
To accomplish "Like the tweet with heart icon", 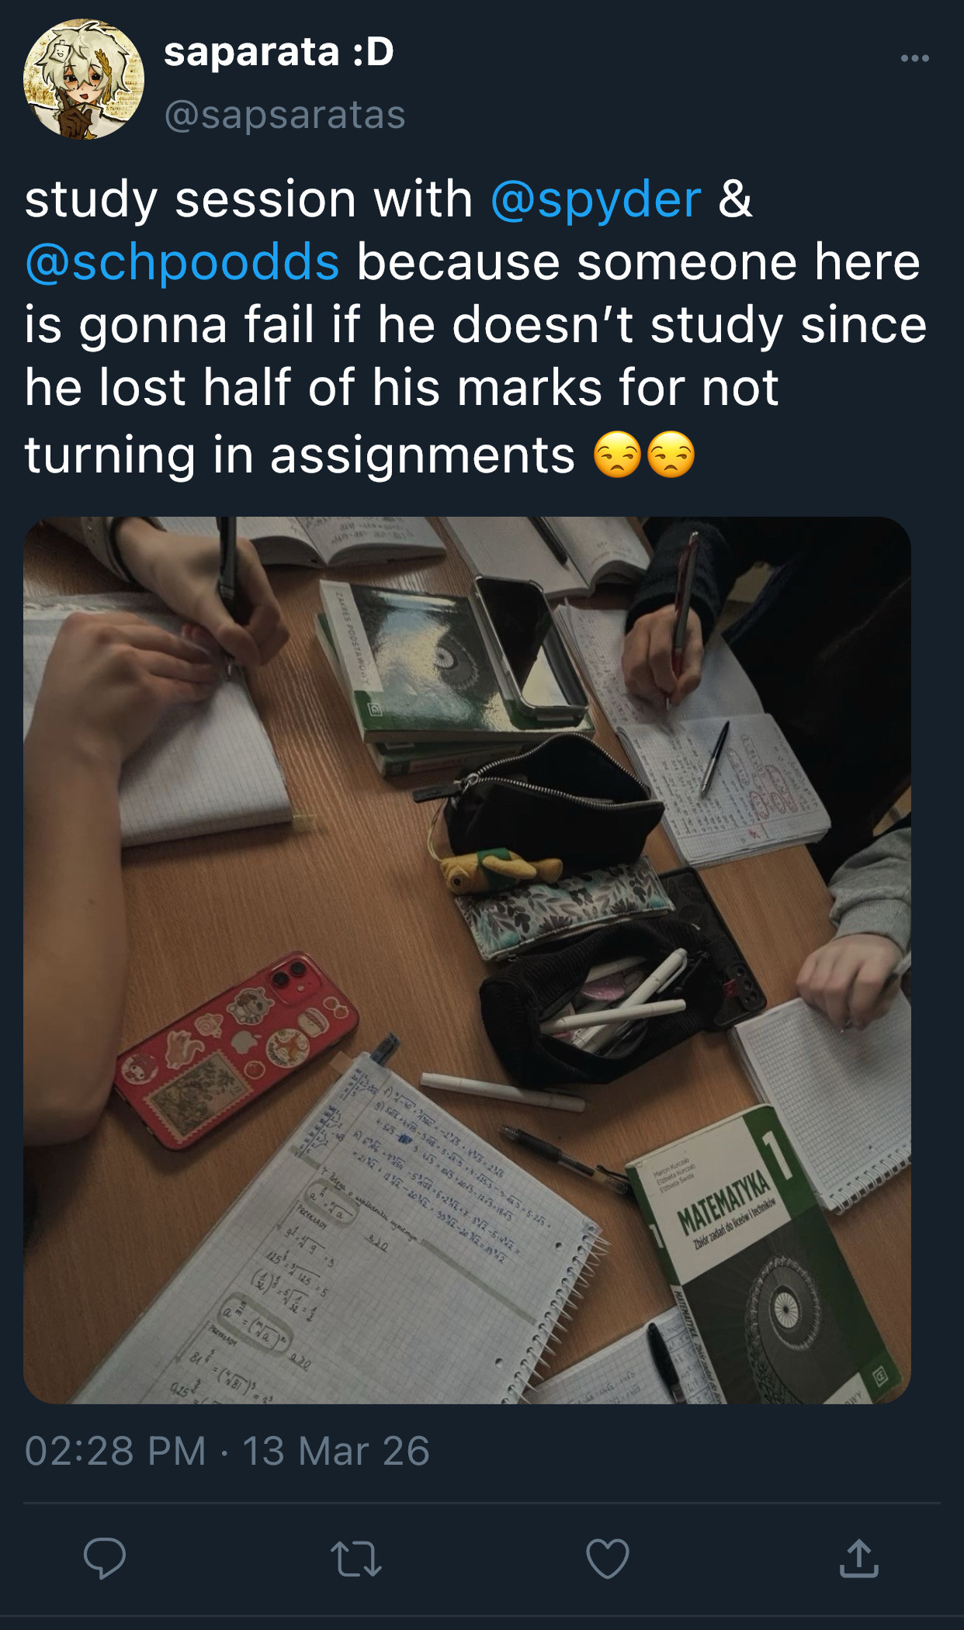I will tap(607, 1559).
